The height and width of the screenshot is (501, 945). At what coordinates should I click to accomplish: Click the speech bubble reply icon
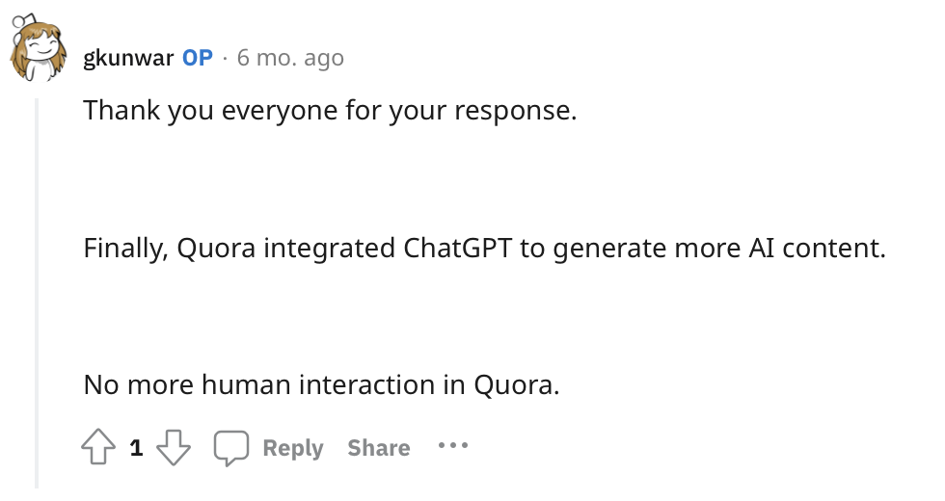[x=230, y=448]
